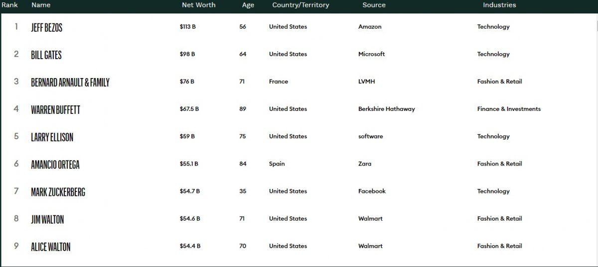Sort by the Name column header
Screen dimensions: 598x267
41,5
